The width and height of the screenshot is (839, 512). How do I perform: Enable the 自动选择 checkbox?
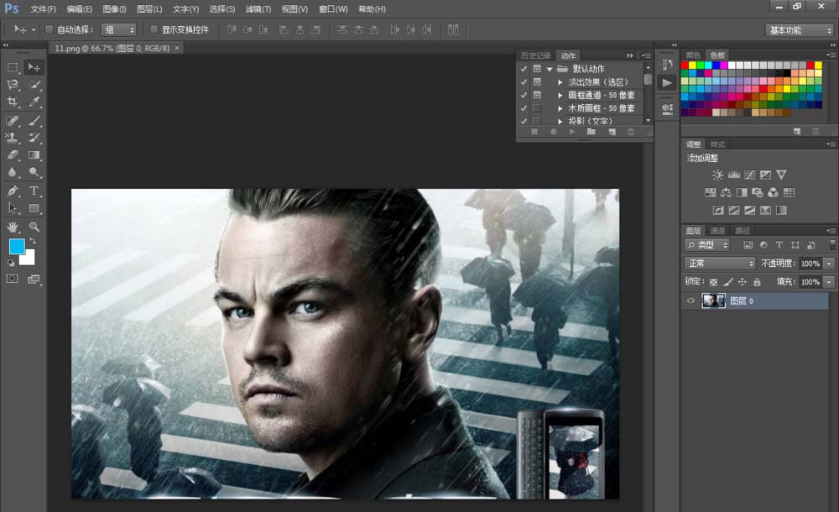pos(49,29)
